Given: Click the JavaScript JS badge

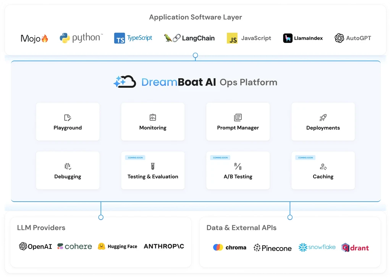Looking at the screenshot, I should (x=232, y=38).
